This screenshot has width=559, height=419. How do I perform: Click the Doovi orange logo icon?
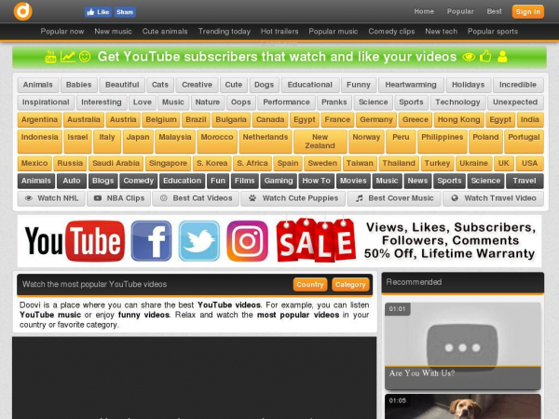(x=22, y=11)
